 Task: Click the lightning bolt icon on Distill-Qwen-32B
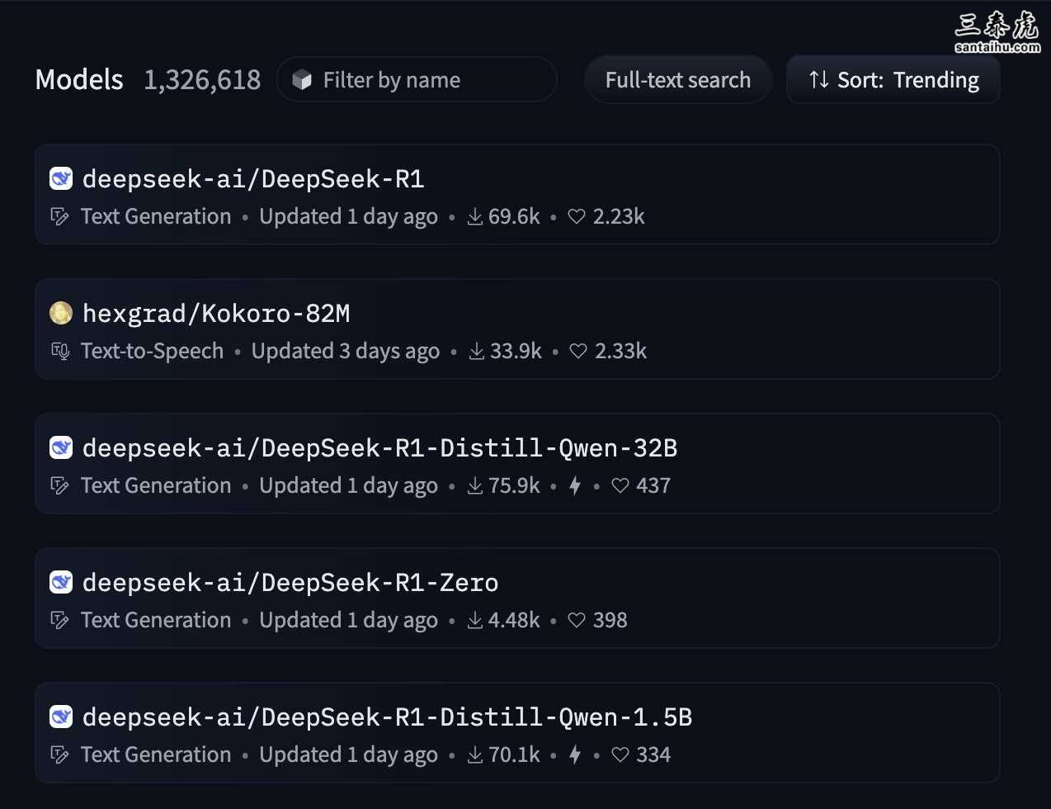pyautogui.click(x=575, y=485)
